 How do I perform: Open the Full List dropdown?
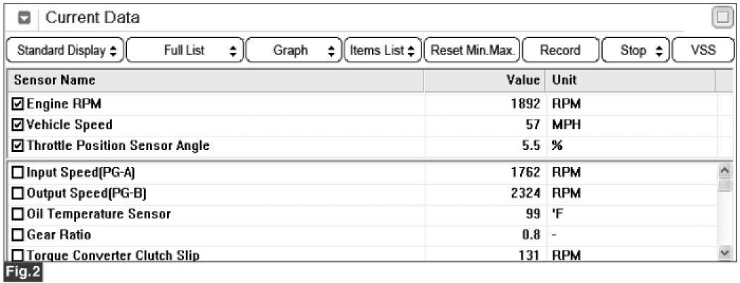(x=185, y=51)
